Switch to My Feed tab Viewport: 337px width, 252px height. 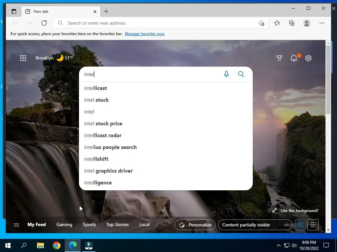pos(37,224)
